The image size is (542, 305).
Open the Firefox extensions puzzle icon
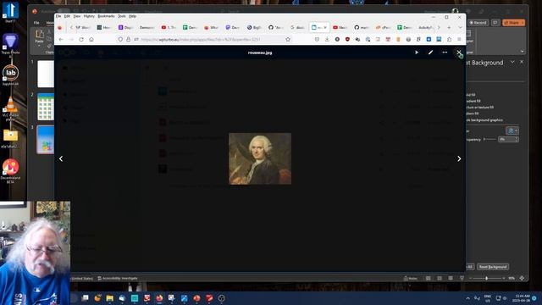[x=449, y=40]
